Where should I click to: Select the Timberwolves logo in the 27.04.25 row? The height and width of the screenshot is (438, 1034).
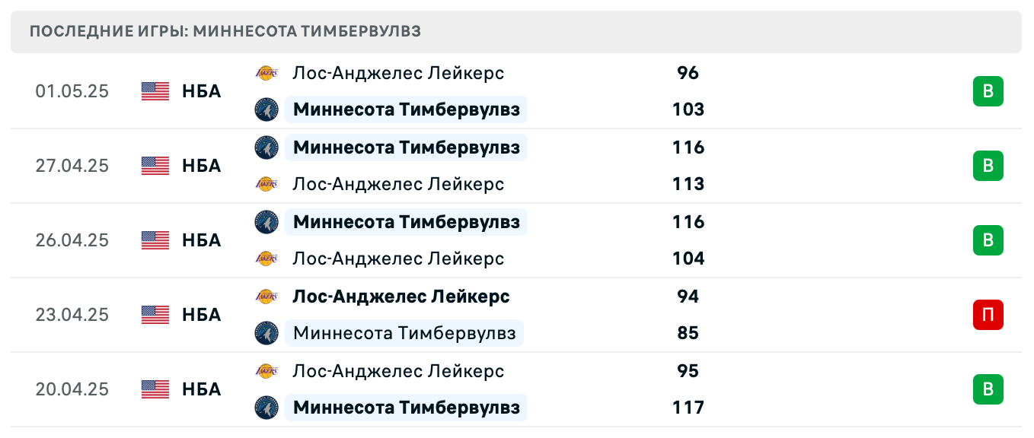point(266,148)
